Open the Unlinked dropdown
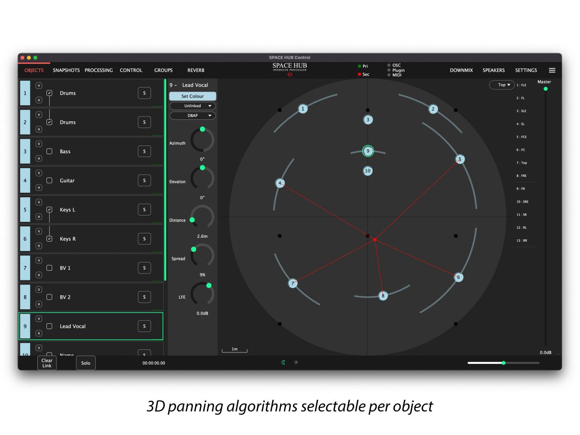 [x=192, y=106]
